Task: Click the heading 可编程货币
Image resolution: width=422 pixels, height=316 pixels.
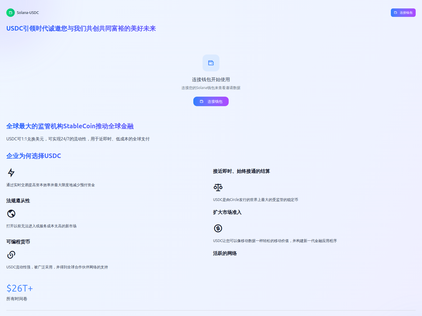Action: 18,242
